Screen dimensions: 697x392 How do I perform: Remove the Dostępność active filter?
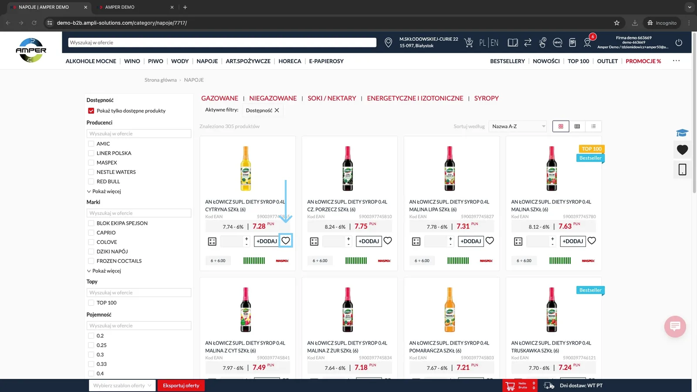pyautogui.click(x=277, y=110)
